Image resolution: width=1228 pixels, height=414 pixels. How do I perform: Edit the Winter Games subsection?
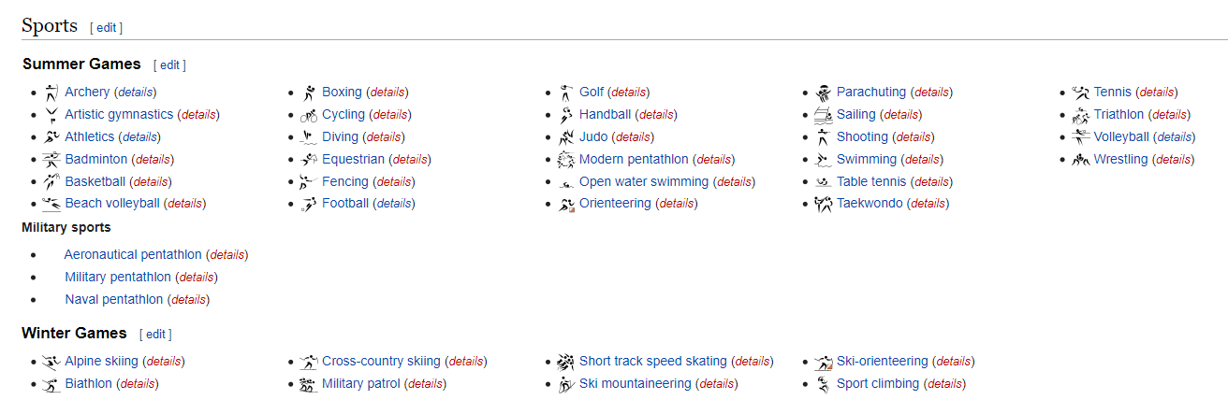[x=155, y=335]
